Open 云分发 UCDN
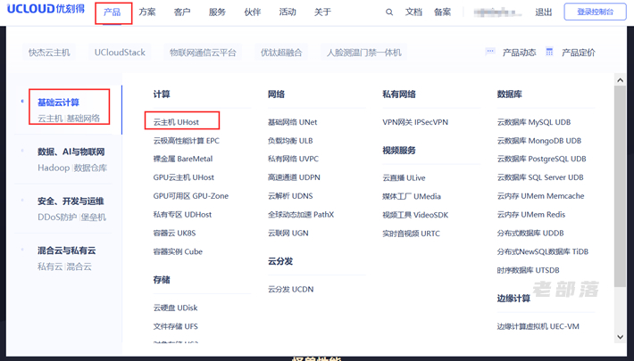The image size is (634, 361). click(291, 289)
